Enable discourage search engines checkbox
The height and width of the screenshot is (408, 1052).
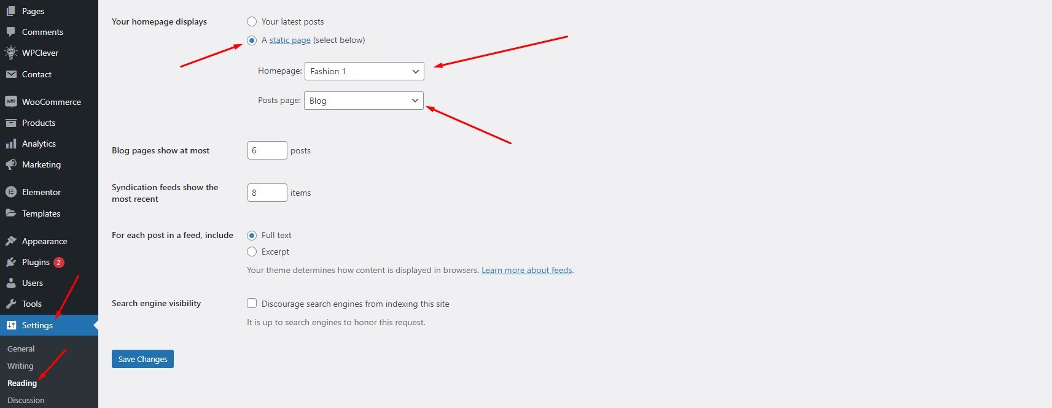(x=252, y=303)
